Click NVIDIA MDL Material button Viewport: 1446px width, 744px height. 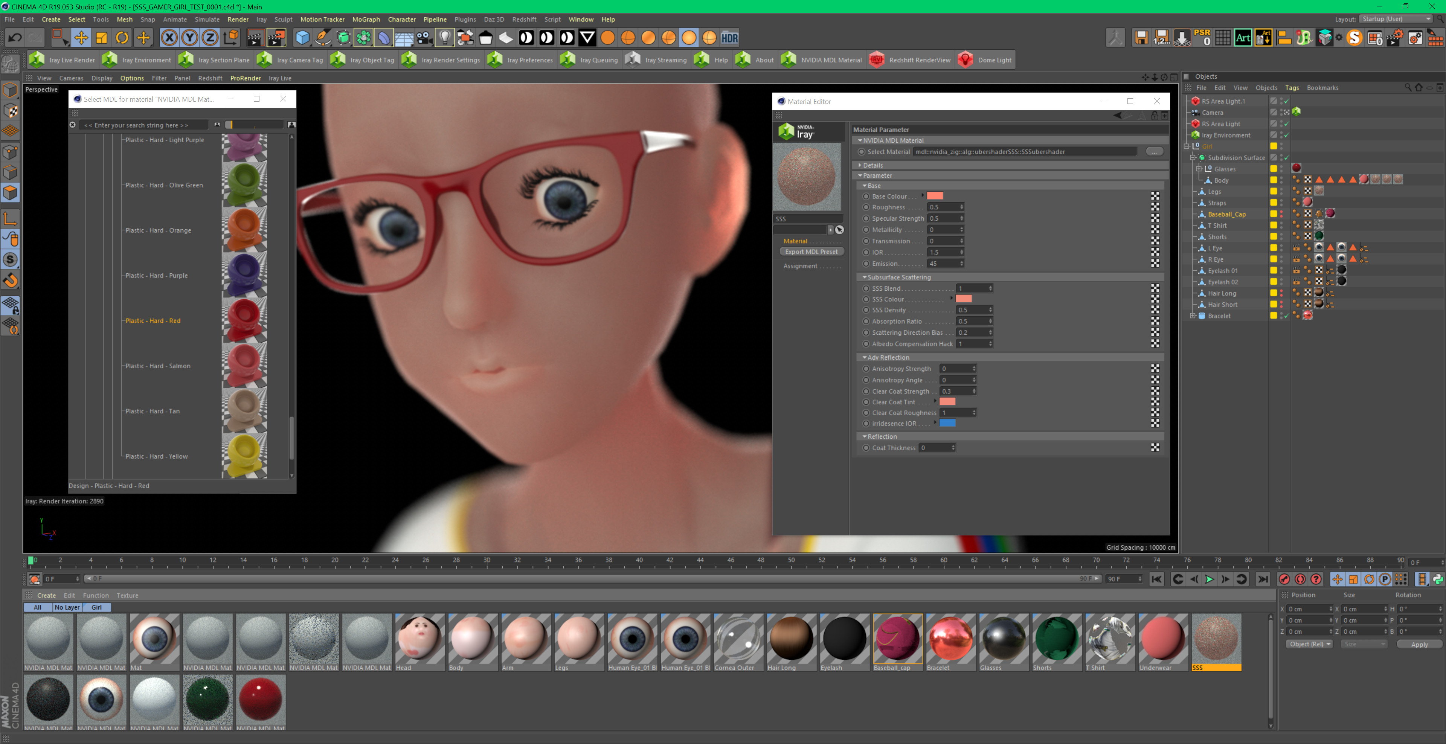tap(822, 60)
